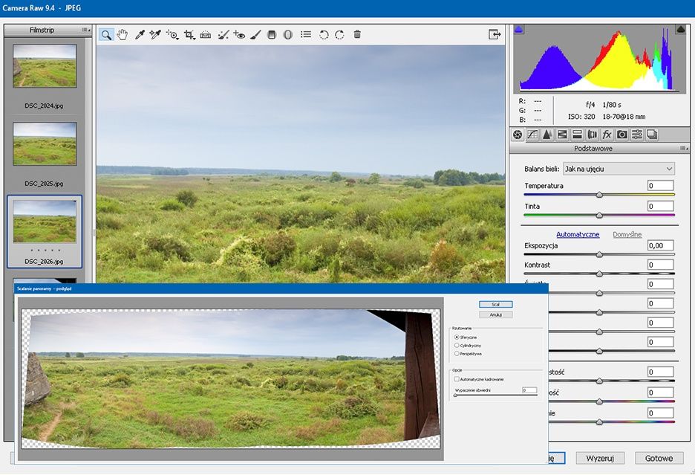Screen dimensions: 695x475
Task: Click the Ekspozycja value field
Action: click(x=660, y=245)
